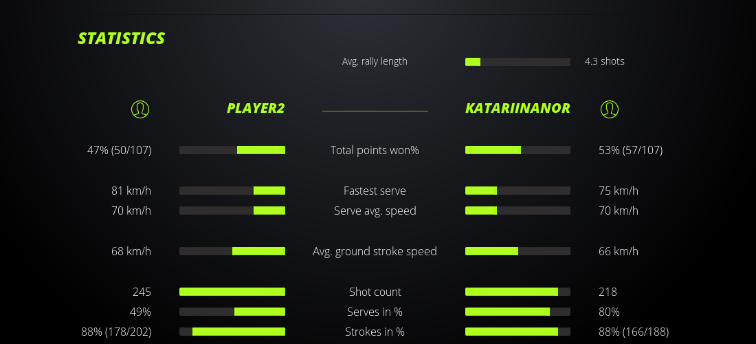756x344 pixels.
Task: Click PLAYER2's 88% (178/202) strokes value
Action: coord(116,332)
